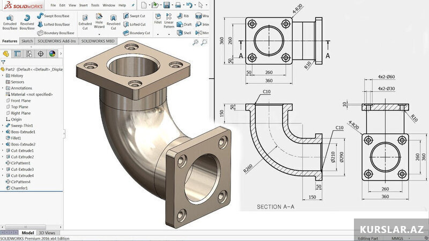Click the Print icon
Viewport: 429px width, 241px height.
click(x=178, y=5)
